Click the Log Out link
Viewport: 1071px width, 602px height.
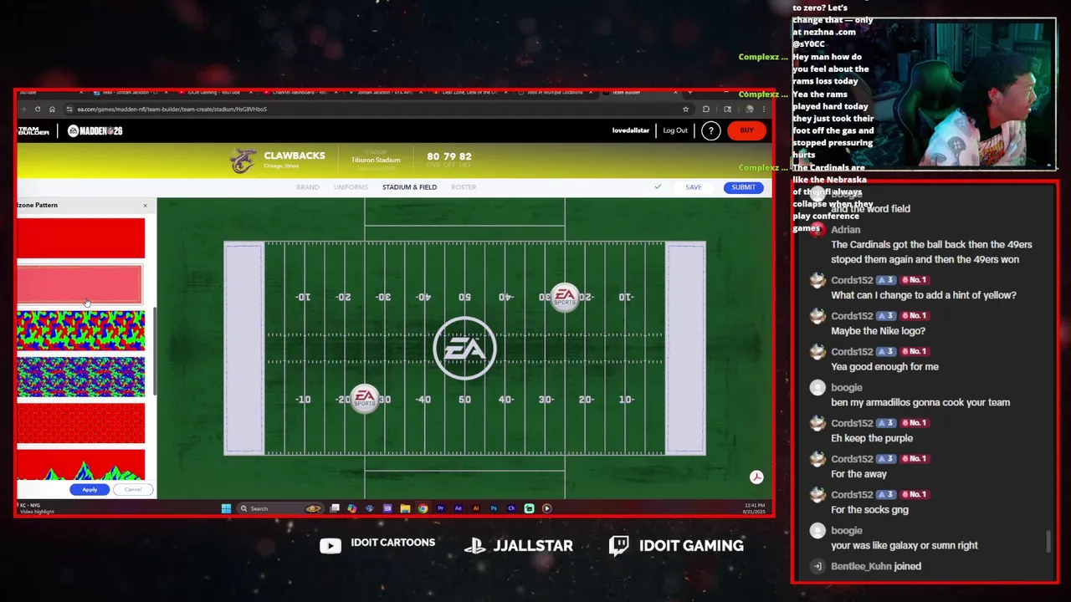pos(675,130)
